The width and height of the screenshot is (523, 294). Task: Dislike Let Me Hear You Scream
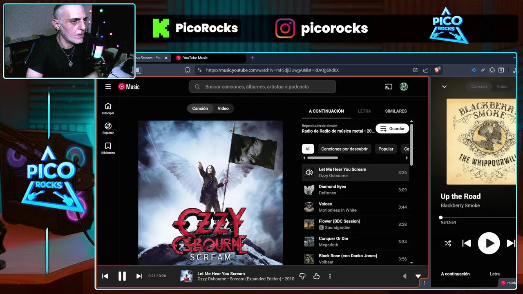pos(302,276)
